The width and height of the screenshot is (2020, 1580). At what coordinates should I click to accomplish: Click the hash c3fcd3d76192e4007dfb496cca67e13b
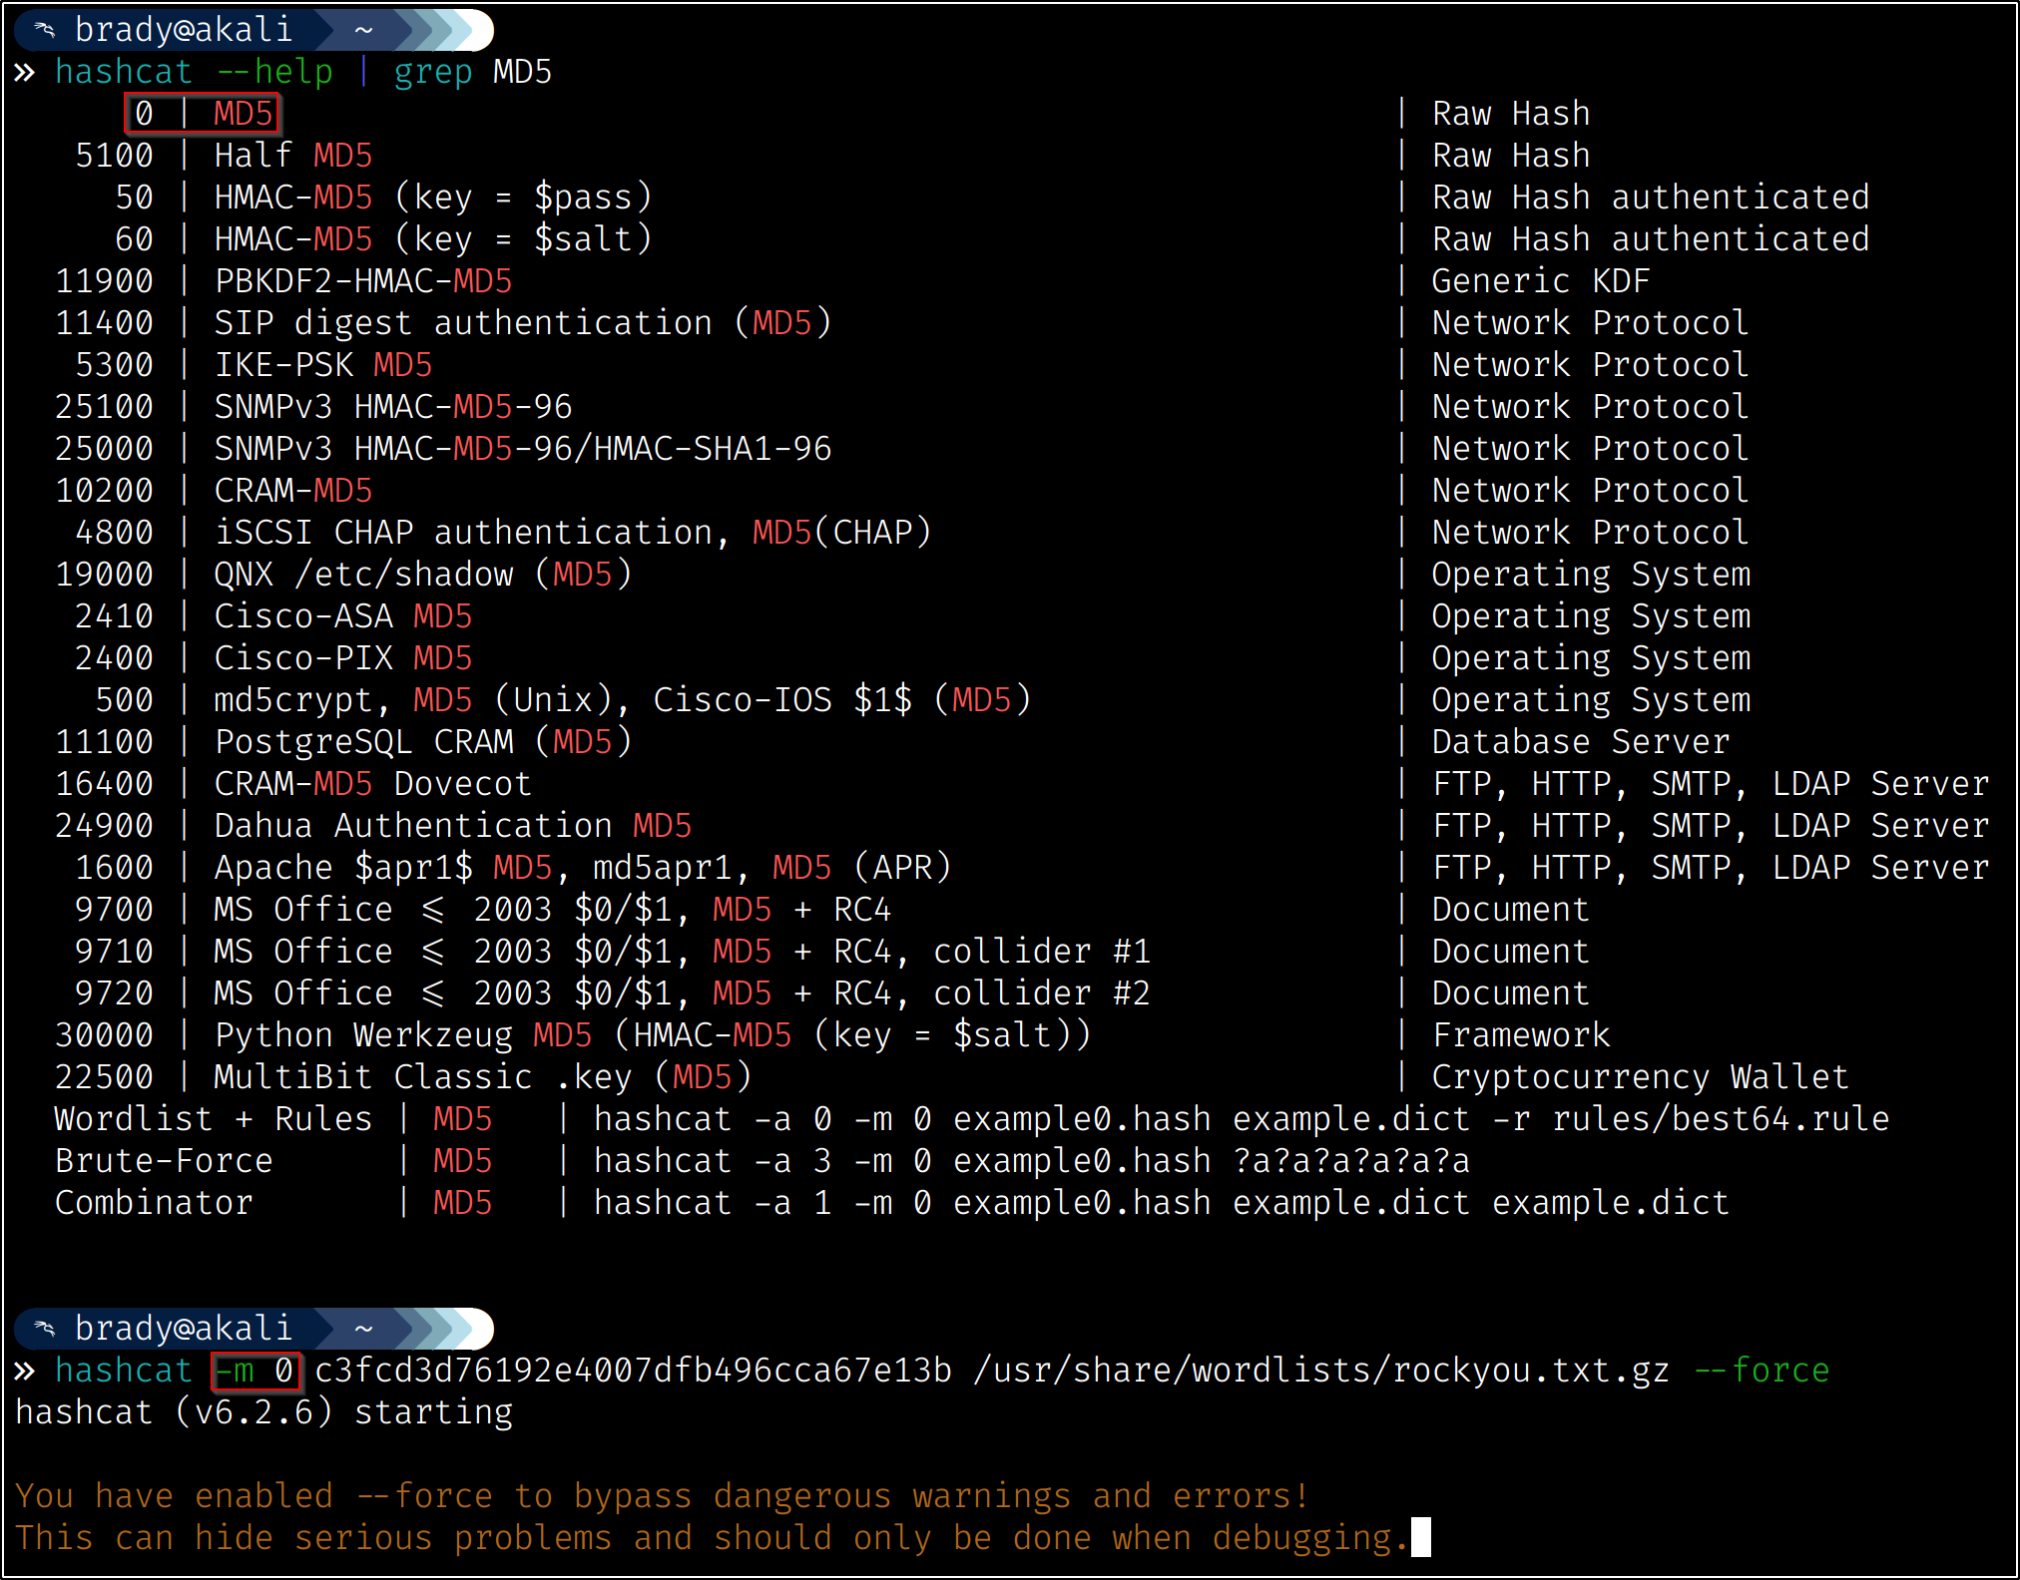(x=633, y=1371)
